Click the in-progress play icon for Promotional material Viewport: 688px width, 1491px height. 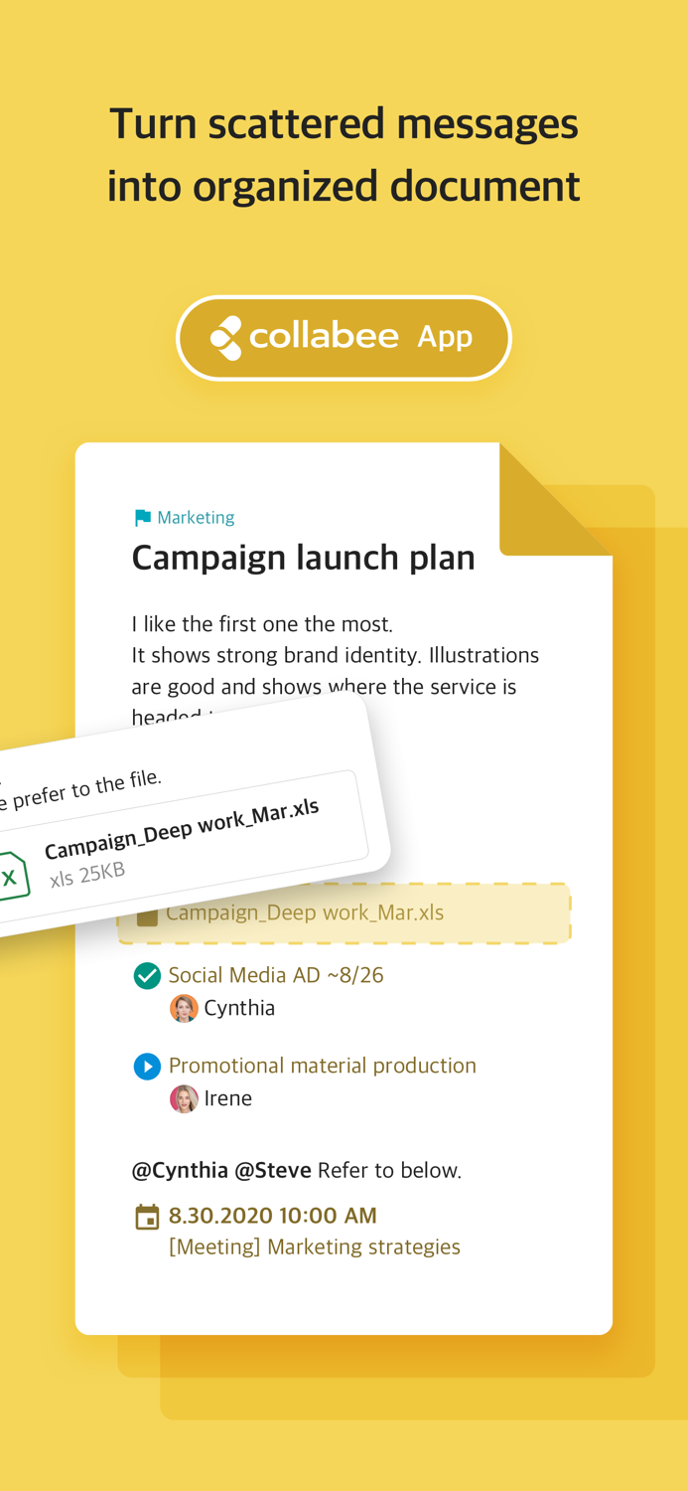[147, 1067]
